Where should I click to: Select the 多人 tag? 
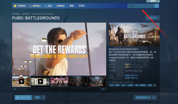coord(124,85)
